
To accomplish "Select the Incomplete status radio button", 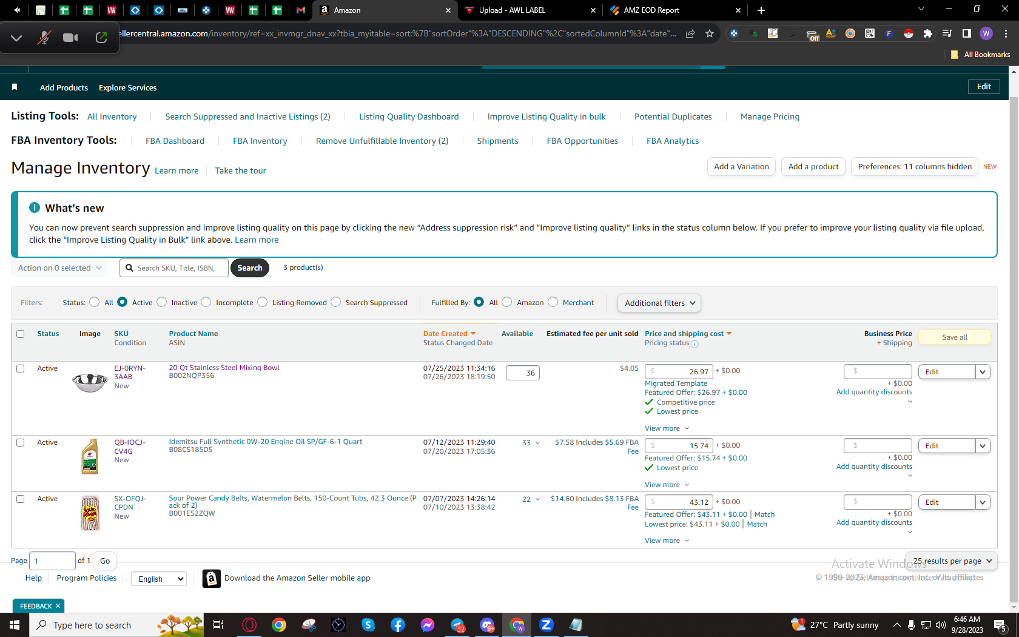I will 206,302.
